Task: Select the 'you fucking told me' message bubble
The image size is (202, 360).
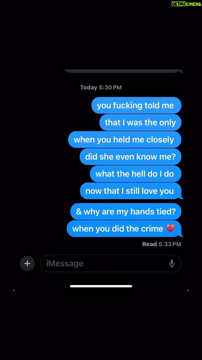Action: pyautogui.click(x=136, y=106)
